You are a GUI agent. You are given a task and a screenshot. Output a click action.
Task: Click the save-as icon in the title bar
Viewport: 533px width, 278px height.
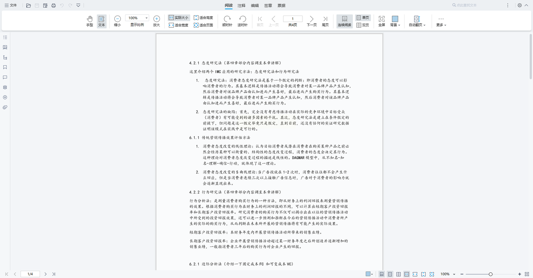45,6
